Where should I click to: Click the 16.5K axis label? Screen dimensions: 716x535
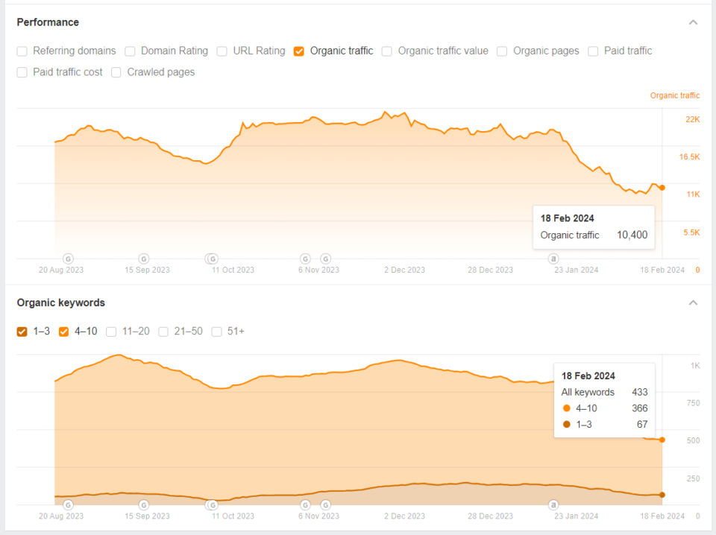click(x=689, y=157)
